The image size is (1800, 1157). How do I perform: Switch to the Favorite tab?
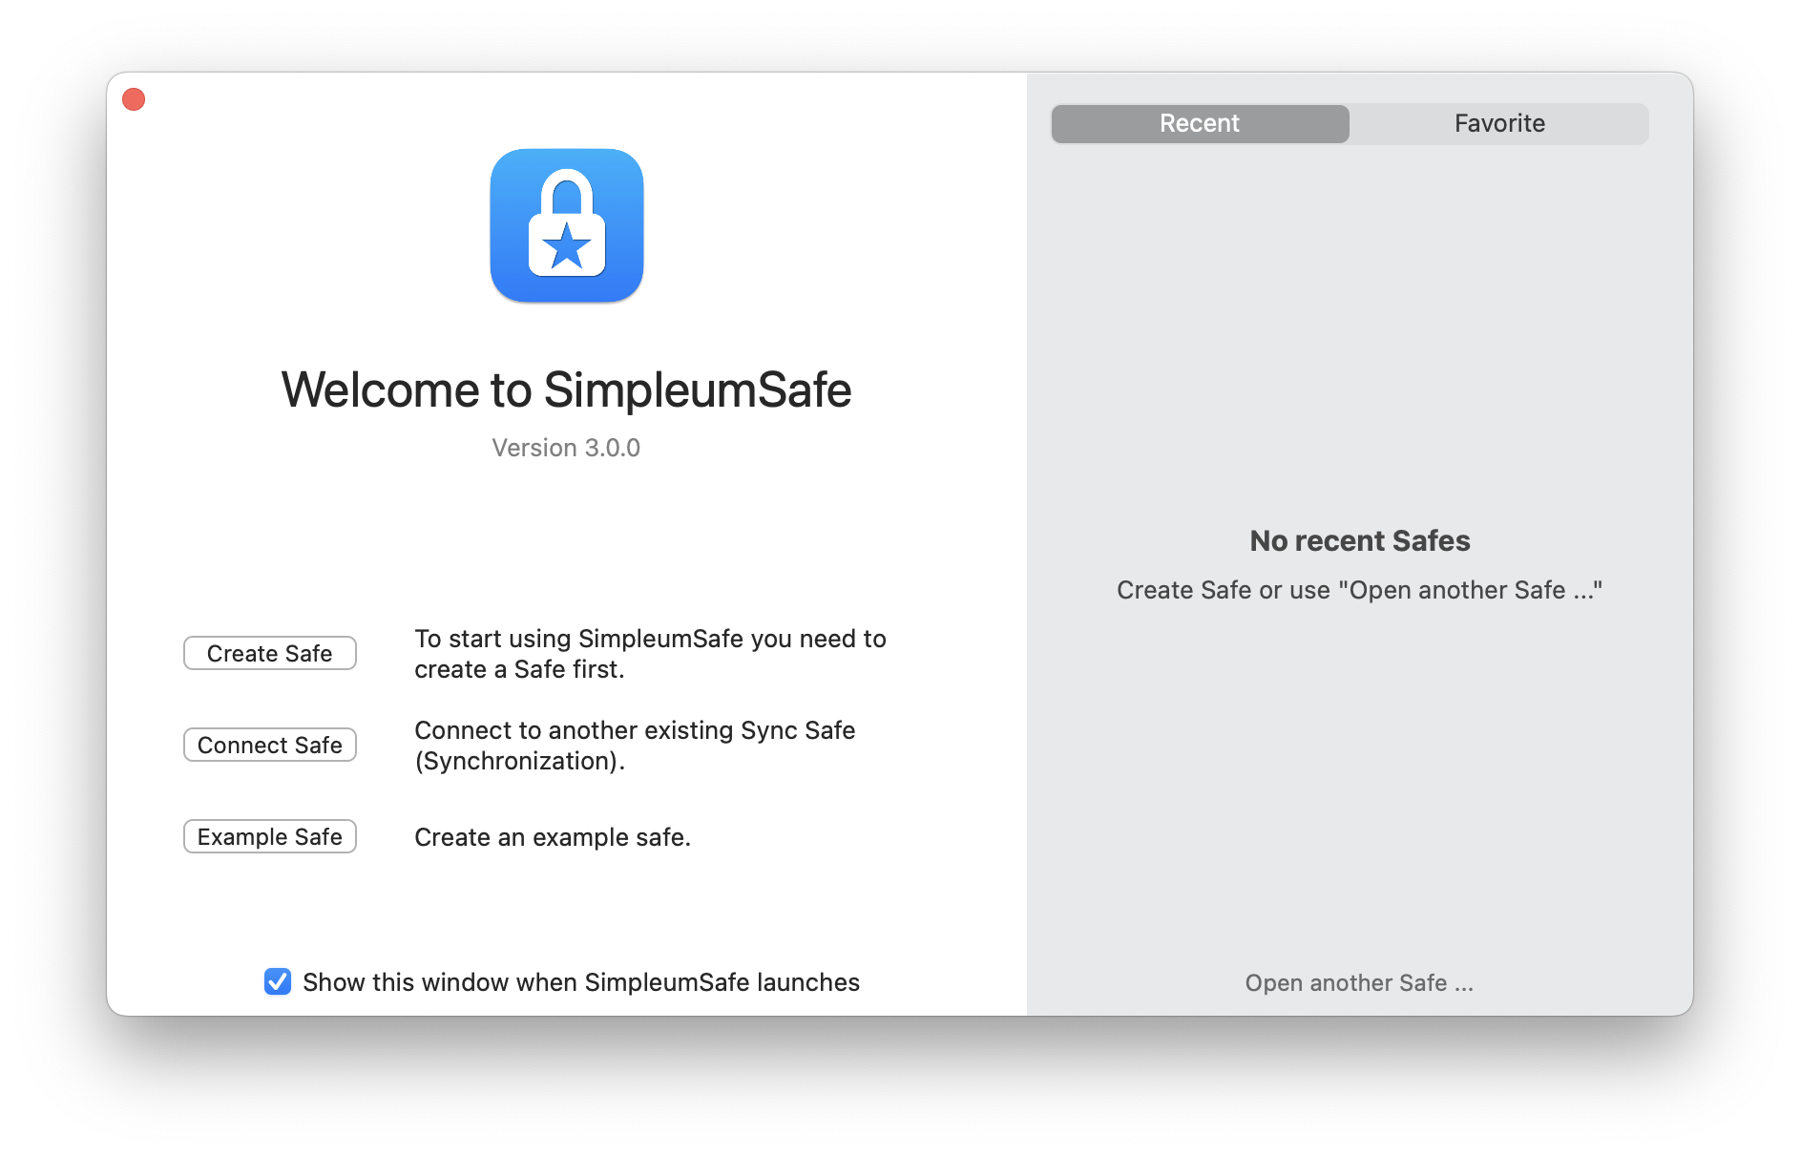tap(1499, 123)
